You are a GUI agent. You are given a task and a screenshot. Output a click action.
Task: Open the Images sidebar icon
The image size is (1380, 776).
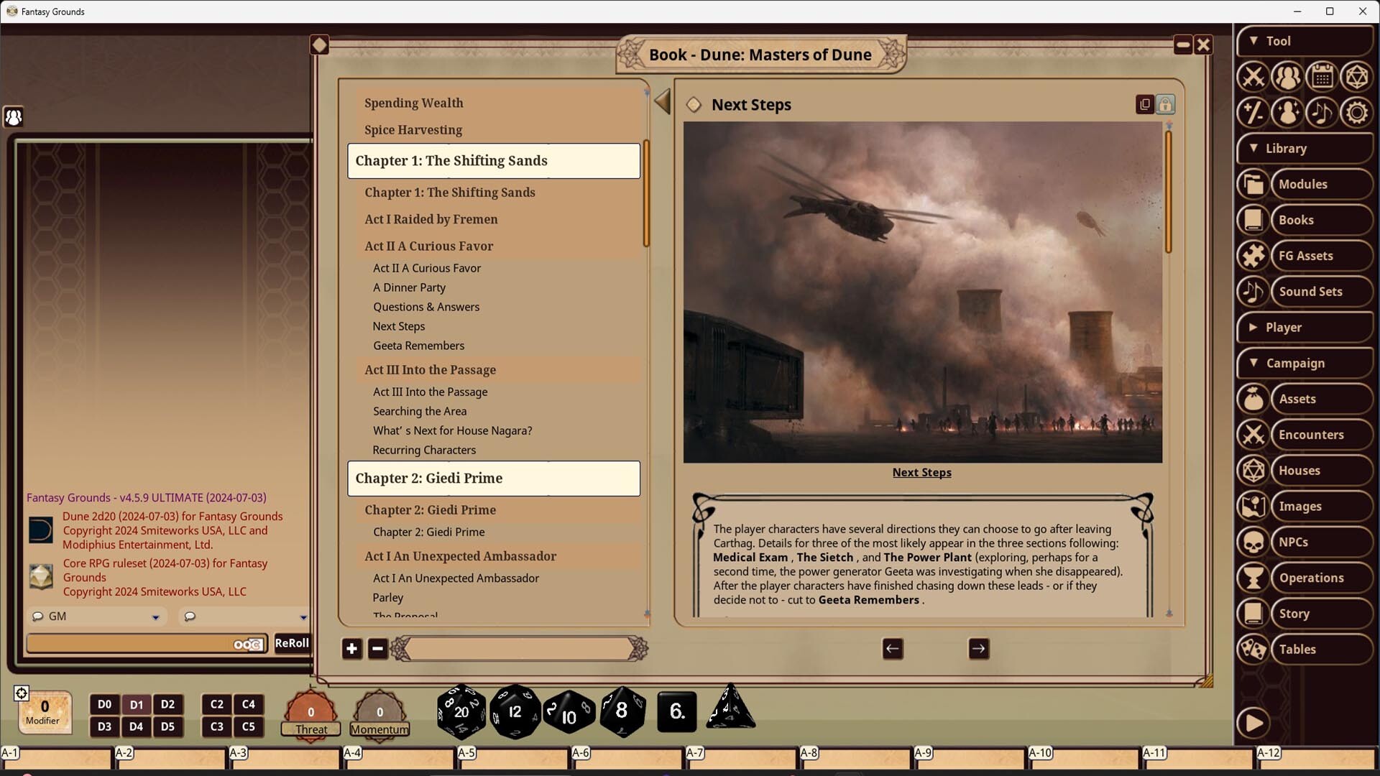(x=1253, y=507)
